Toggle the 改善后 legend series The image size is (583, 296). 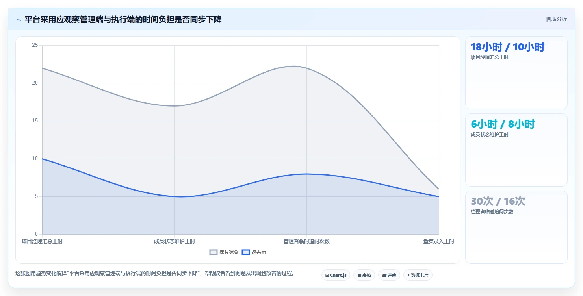pyautogui.click(x=254, y=252)
